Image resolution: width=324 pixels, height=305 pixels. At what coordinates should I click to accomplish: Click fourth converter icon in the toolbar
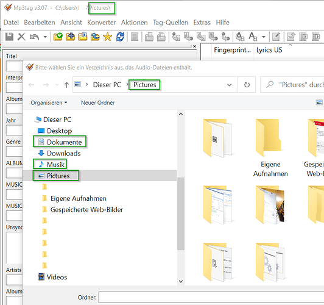click(213, 37)
